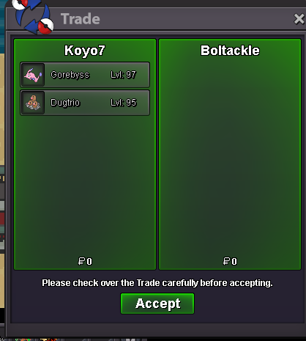Select the Gorebyss sprite icon
This screenshot has height=341, width=306.
tap(33, 75)
